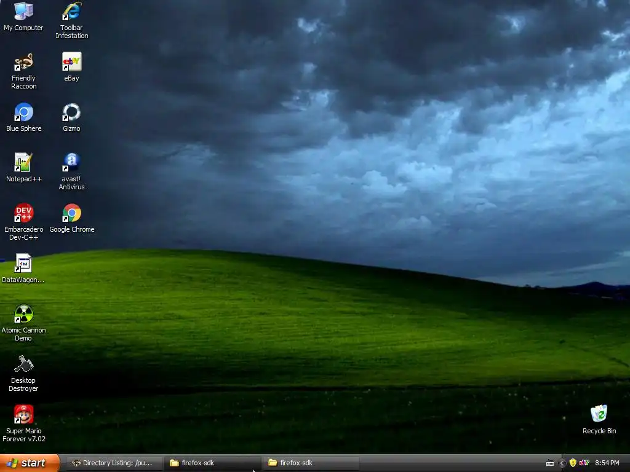This screenshot has height=472, width=630.
Task: Select the Recycle Bin icon
Action: pyautogui.click(x=599, y=420)
